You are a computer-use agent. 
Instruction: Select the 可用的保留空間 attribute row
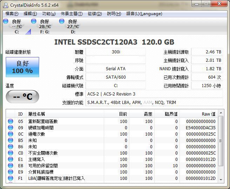tap(112, 165)
